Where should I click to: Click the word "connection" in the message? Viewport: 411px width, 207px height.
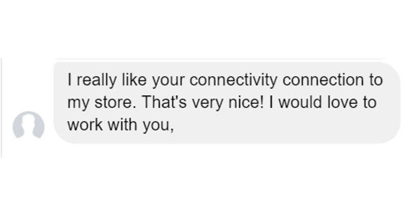pyautogui.click(x=323, y=80)
